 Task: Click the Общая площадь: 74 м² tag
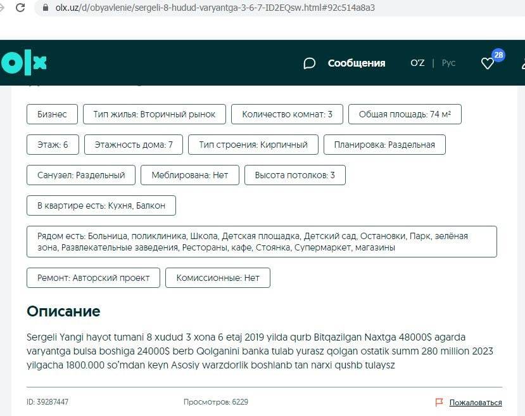tap(405, 114)
